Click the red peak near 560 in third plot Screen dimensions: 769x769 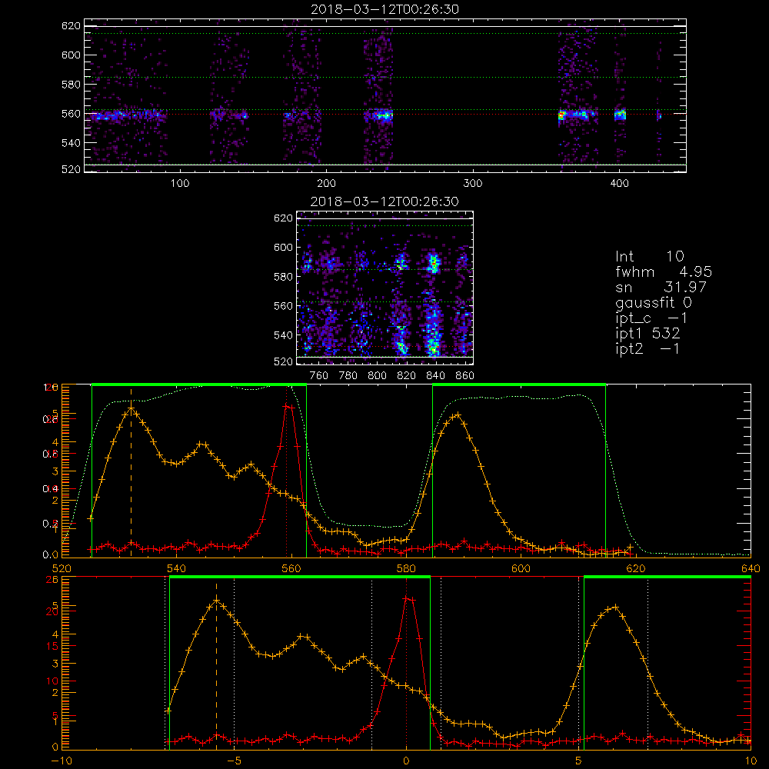pyautogui.click(x=289, y=406)
